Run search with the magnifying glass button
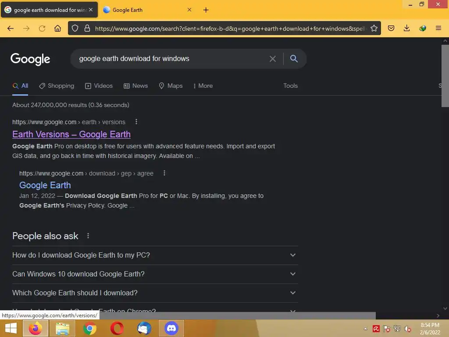The image size is (449, 337). [294, 59]
